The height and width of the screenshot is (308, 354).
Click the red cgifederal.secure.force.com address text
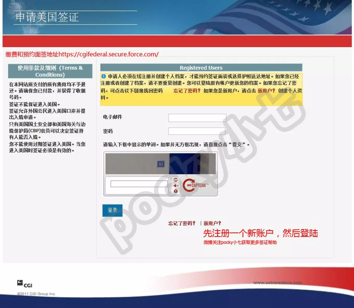(x=82, y=54)
